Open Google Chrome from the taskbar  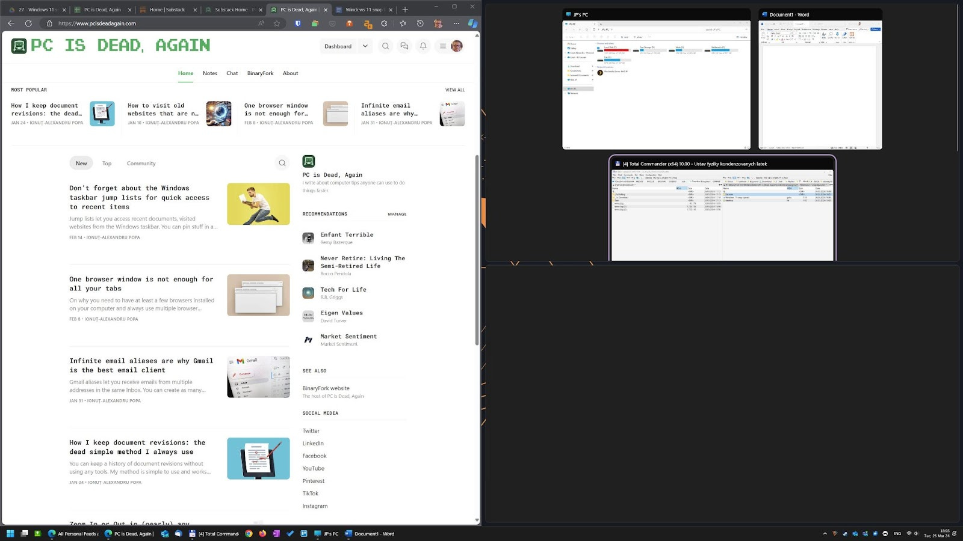click(249, 533)
